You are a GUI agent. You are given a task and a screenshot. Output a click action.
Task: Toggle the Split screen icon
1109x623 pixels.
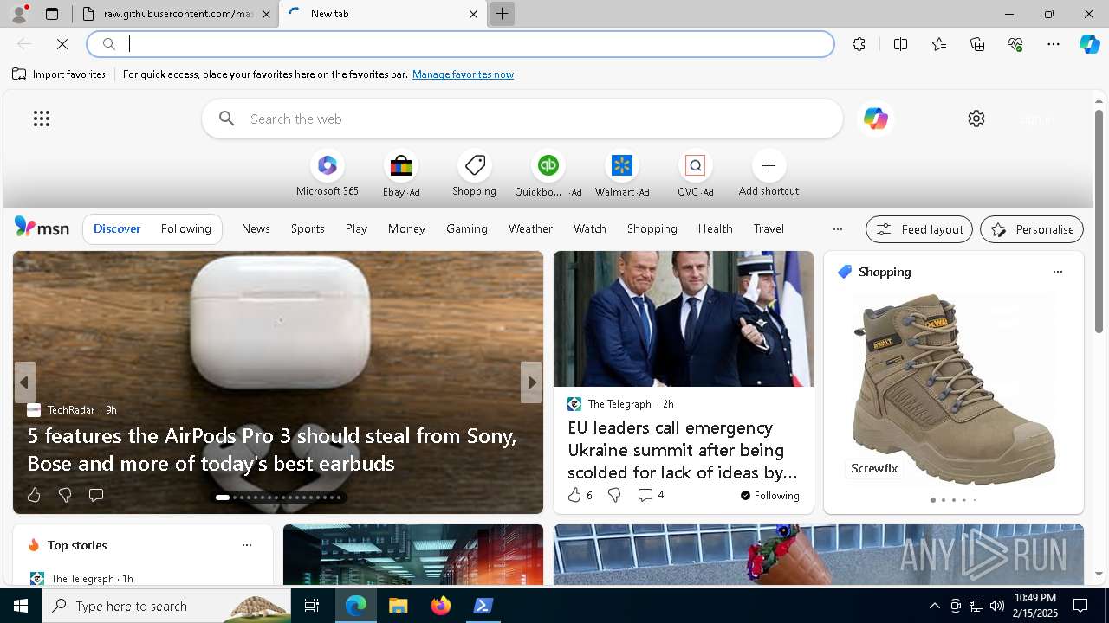(x=900, y=44)
